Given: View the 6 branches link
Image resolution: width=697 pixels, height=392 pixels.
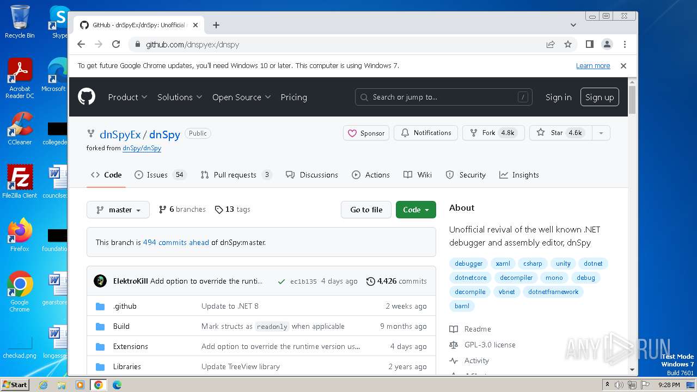Looking at the screenshot, I should click(182, 210).
